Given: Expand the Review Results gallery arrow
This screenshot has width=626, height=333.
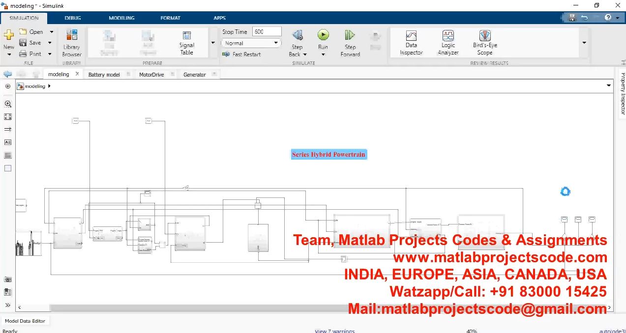Looking at the screenshot, I should [584, 43].
